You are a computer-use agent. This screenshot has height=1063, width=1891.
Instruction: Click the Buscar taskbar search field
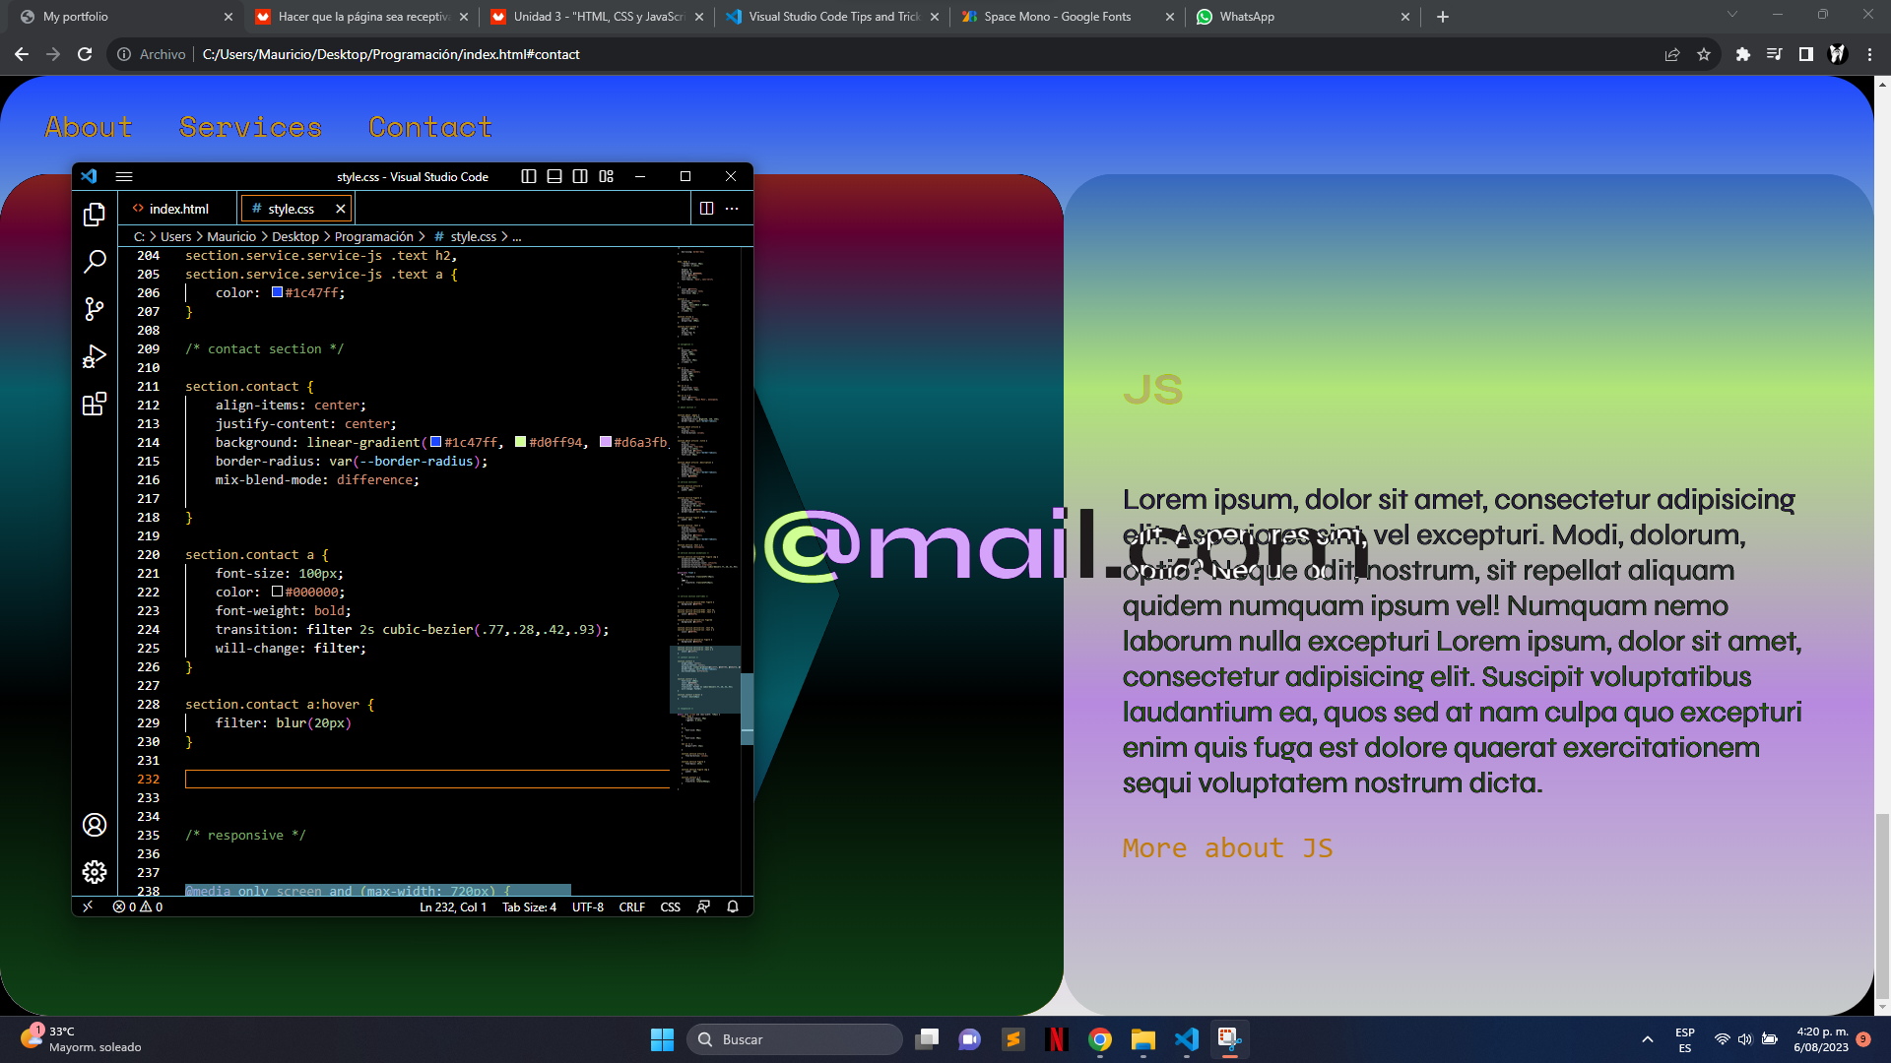[794, 1039]
